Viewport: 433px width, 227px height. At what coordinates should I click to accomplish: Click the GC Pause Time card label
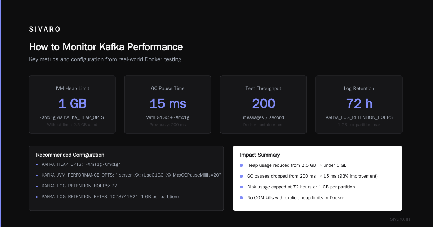(x=168, y=88)
